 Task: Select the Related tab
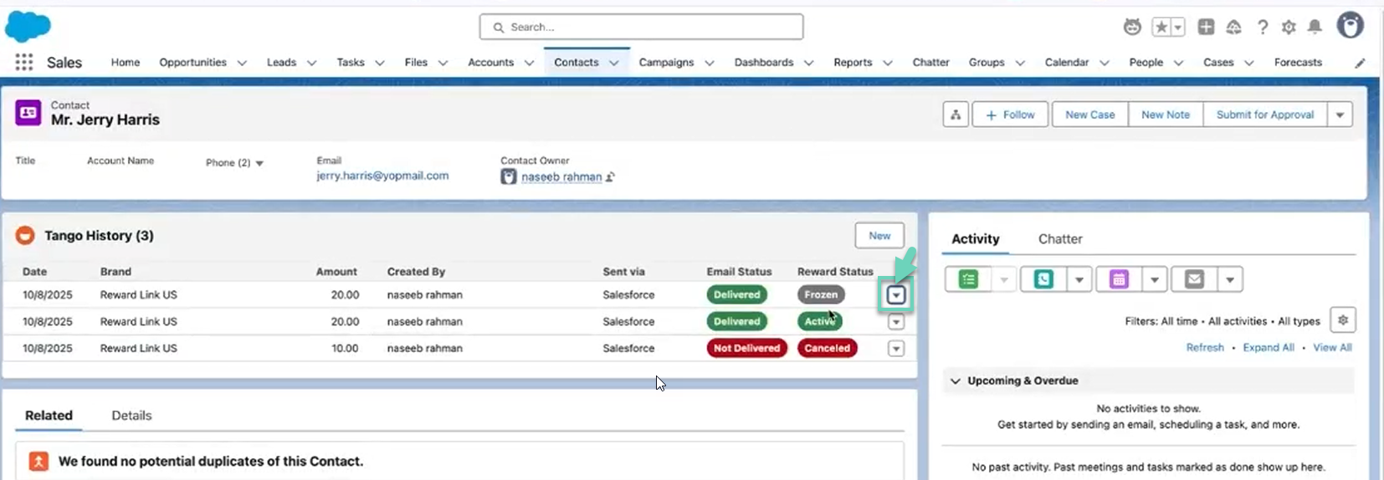coord(49,416)
